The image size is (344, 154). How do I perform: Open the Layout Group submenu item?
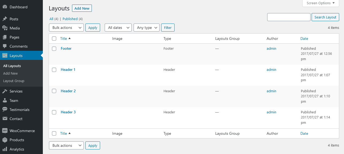(x=14, y=81)
